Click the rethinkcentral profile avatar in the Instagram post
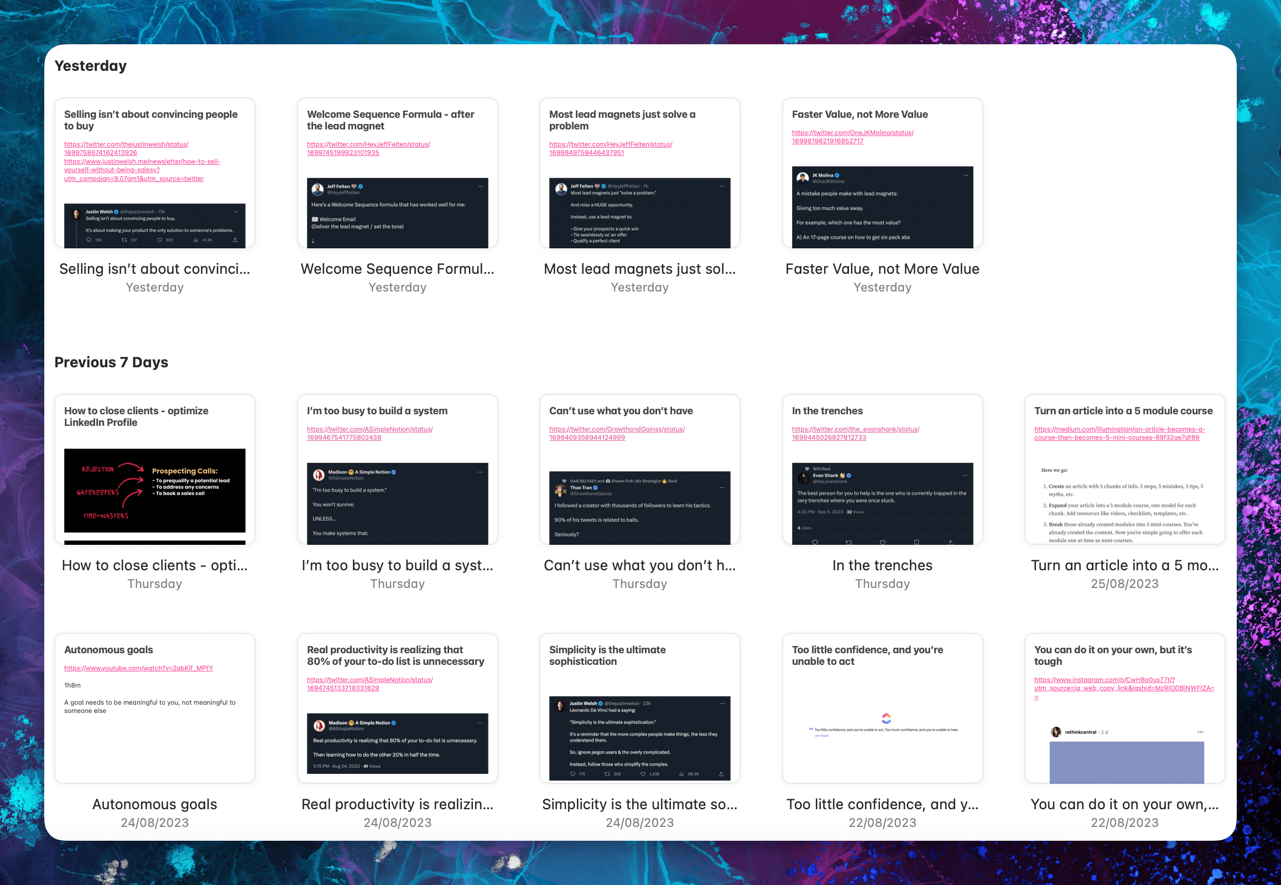 tap(1056, 732)
